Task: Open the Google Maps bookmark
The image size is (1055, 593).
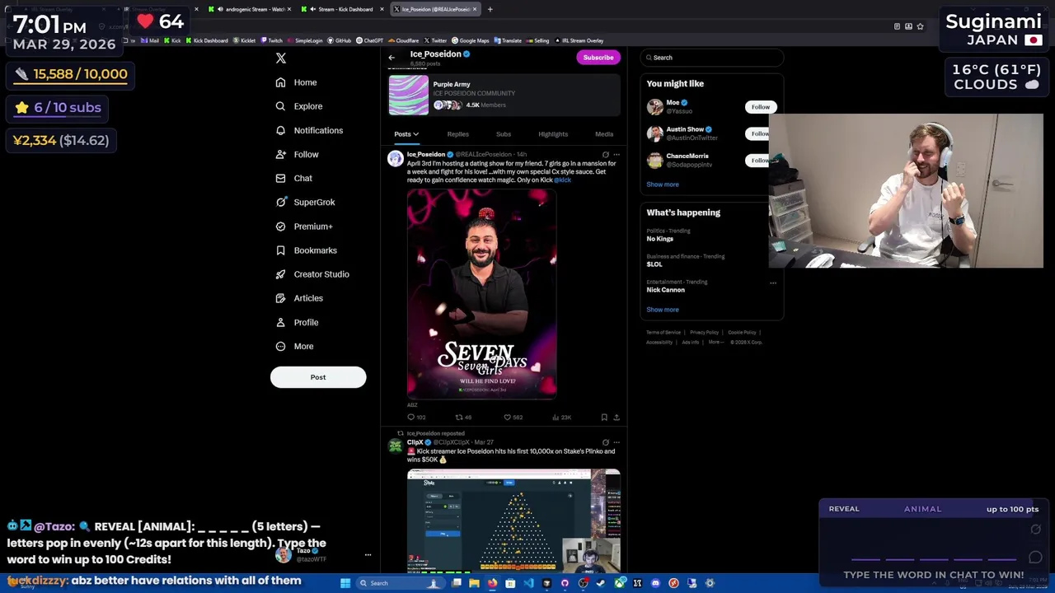Action: click(x=470, y=40)
